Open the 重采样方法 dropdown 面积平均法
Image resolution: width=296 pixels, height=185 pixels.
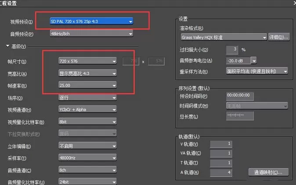257,71
